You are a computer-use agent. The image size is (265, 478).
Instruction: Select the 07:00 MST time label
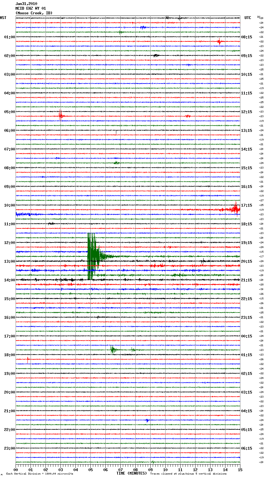[x=10, y=149]
